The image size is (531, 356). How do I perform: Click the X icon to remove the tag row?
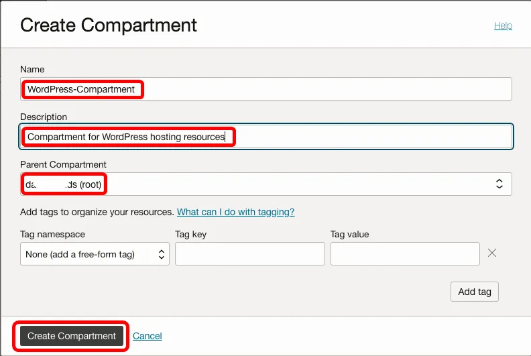491,253
